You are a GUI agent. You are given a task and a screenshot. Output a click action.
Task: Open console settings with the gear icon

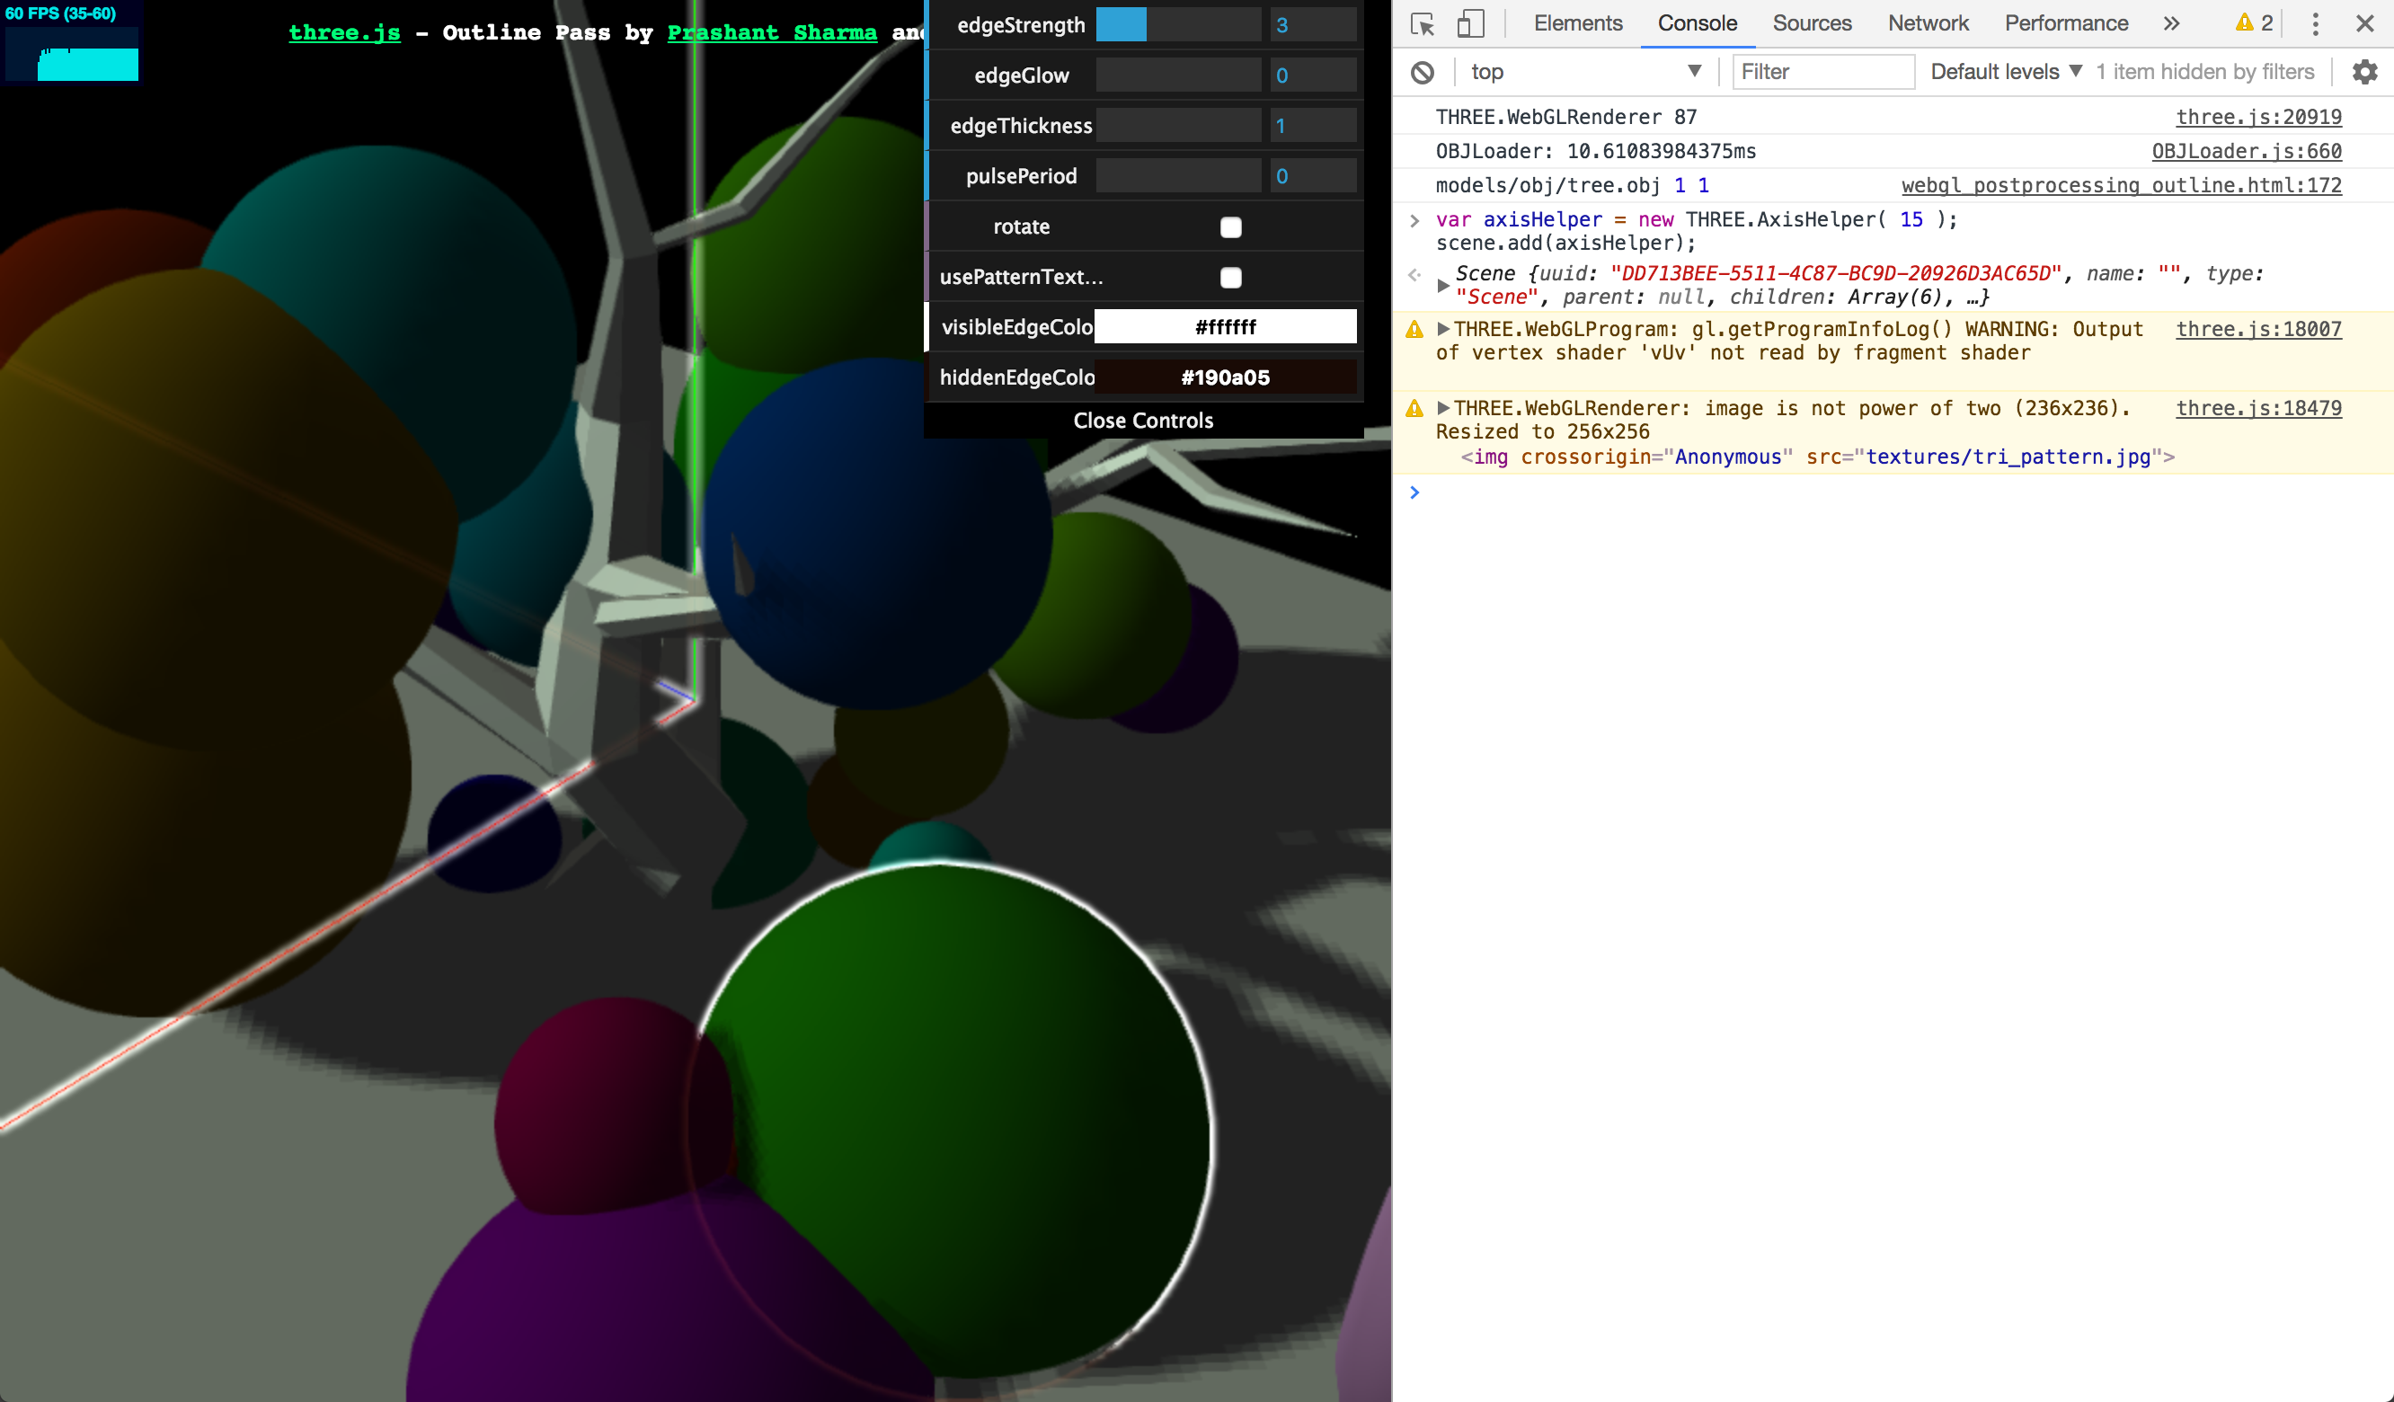[x=2364, y=71]
